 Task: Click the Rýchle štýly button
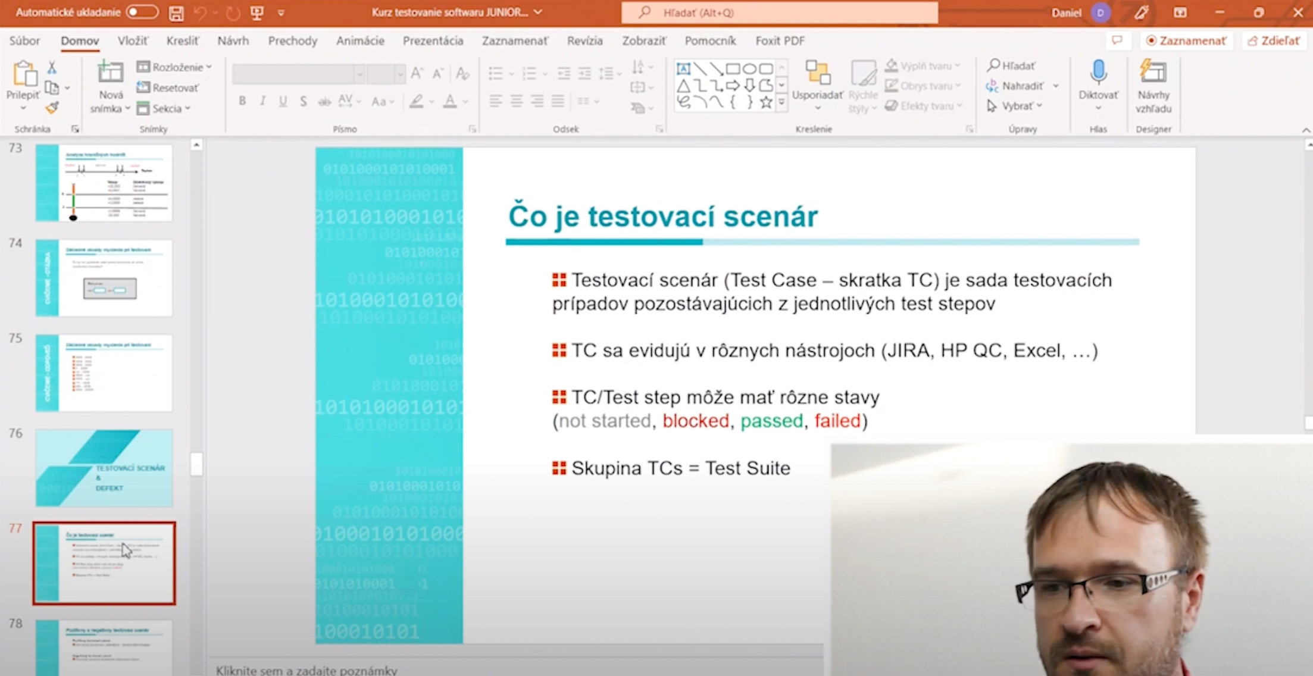[x=863, y=86]
